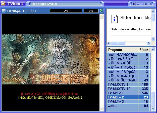Select the channel row with 49 users

click(x=129, y=80)
